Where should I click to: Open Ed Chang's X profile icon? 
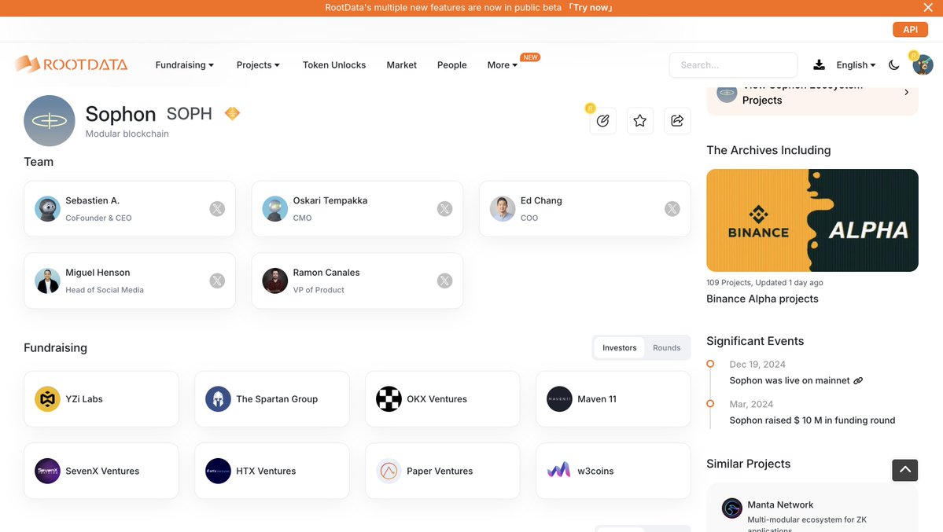tap(672, 208)
